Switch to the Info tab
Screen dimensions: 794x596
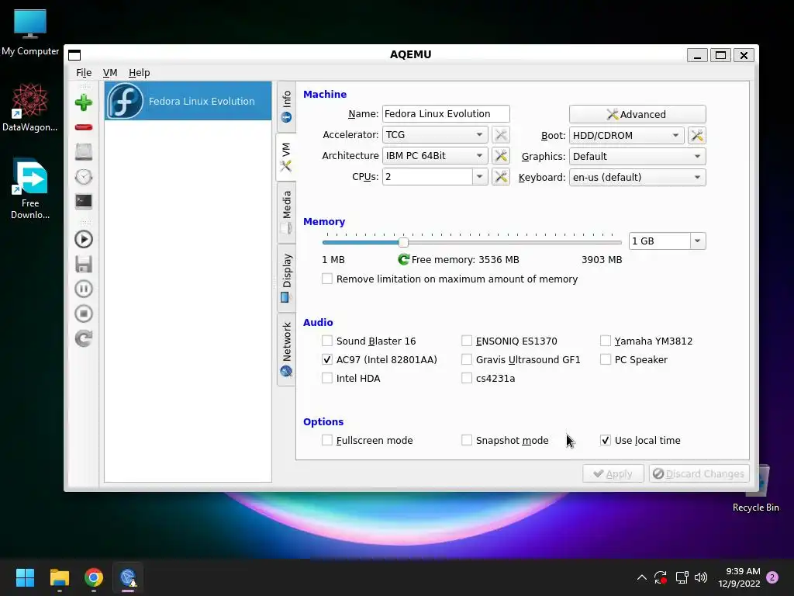[286, 106]
